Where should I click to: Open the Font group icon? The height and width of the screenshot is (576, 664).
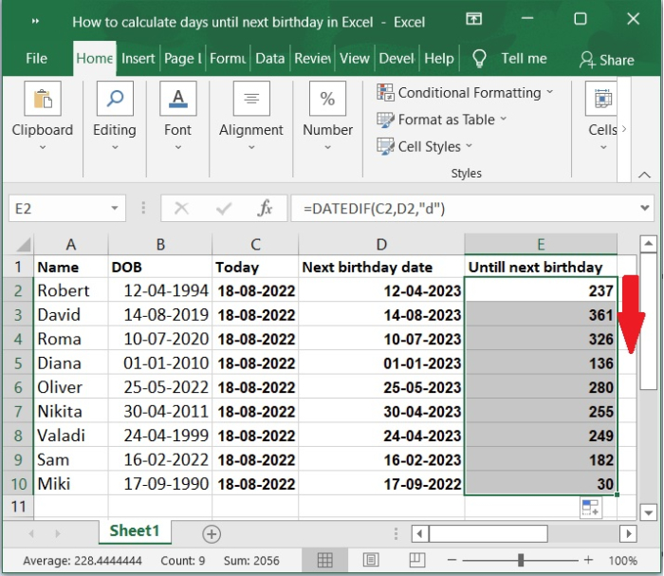click(177, 100)
